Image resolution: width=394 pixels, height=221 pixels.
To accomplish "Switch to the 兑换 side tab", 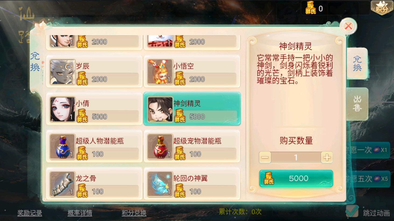I will coord(357,63).
